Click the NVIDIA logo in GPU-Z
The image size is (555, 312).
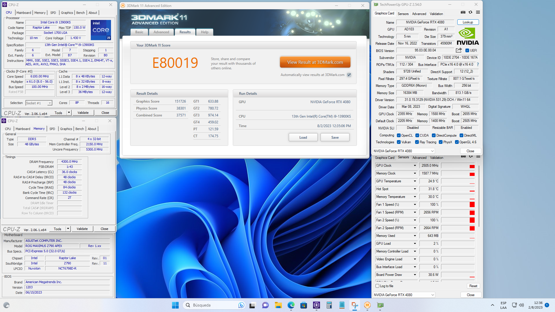468,36
